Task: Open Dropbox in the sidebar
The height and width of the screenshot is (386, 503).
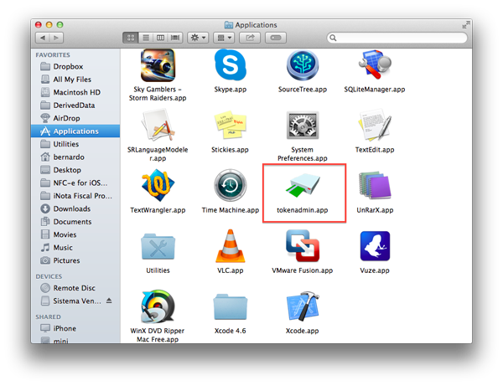Action: 75,66
